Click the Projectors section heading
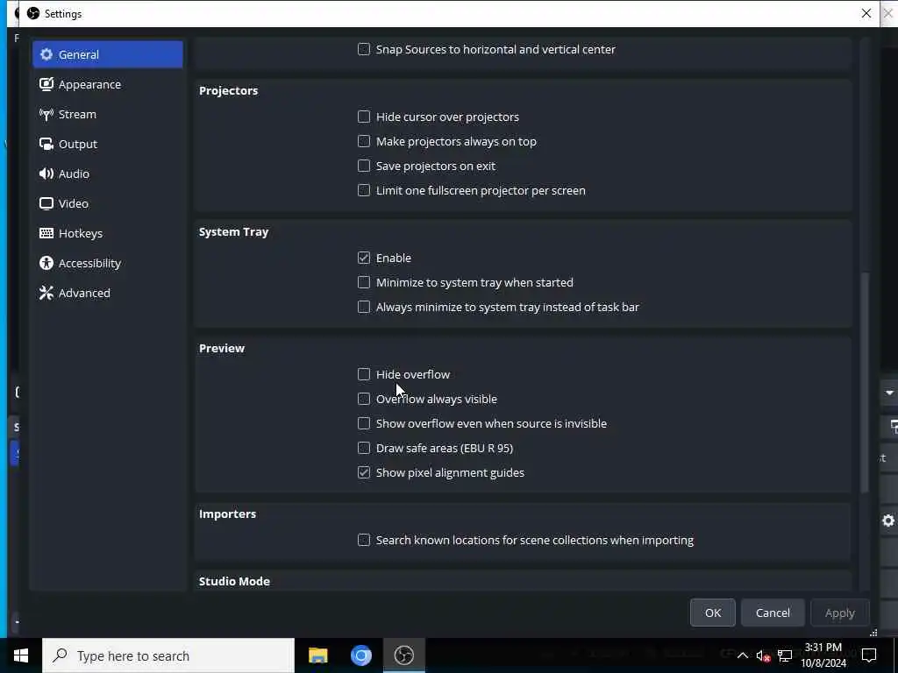Screen dimensions: 898x673 point(229,90)
